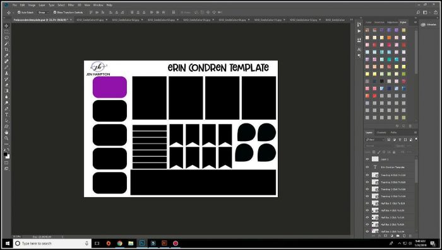Select the Crop tool

(x=6, y=50)
